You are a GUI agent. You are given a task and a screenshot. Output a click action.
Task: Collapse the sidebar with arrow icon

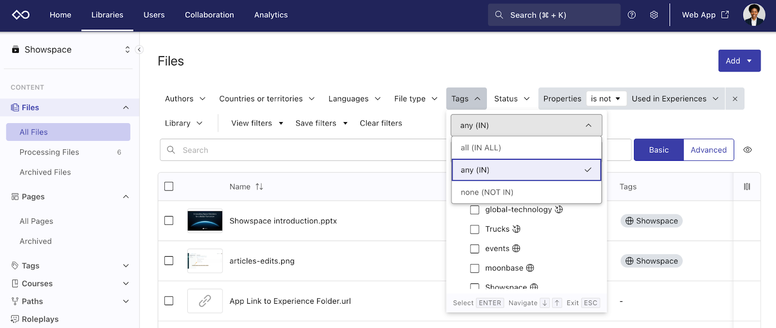click(139, 49)
